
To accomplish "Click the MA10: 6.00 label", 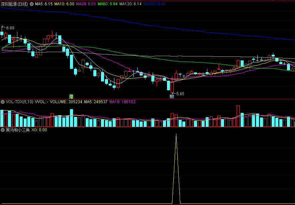I will pos(64,4).
